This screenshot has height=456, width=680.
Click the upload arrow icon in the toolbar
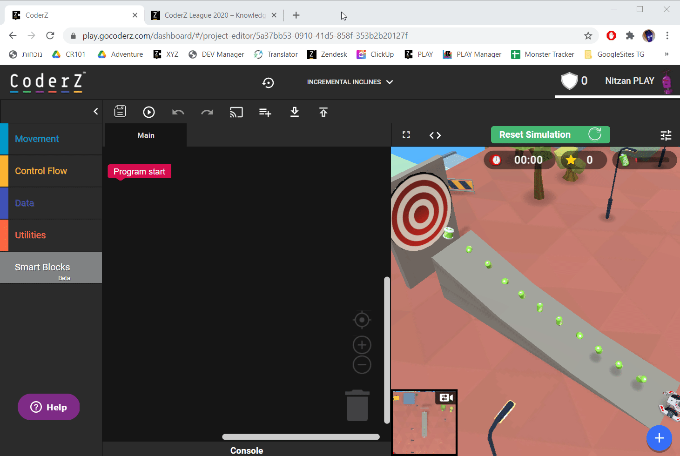(323, 112)
